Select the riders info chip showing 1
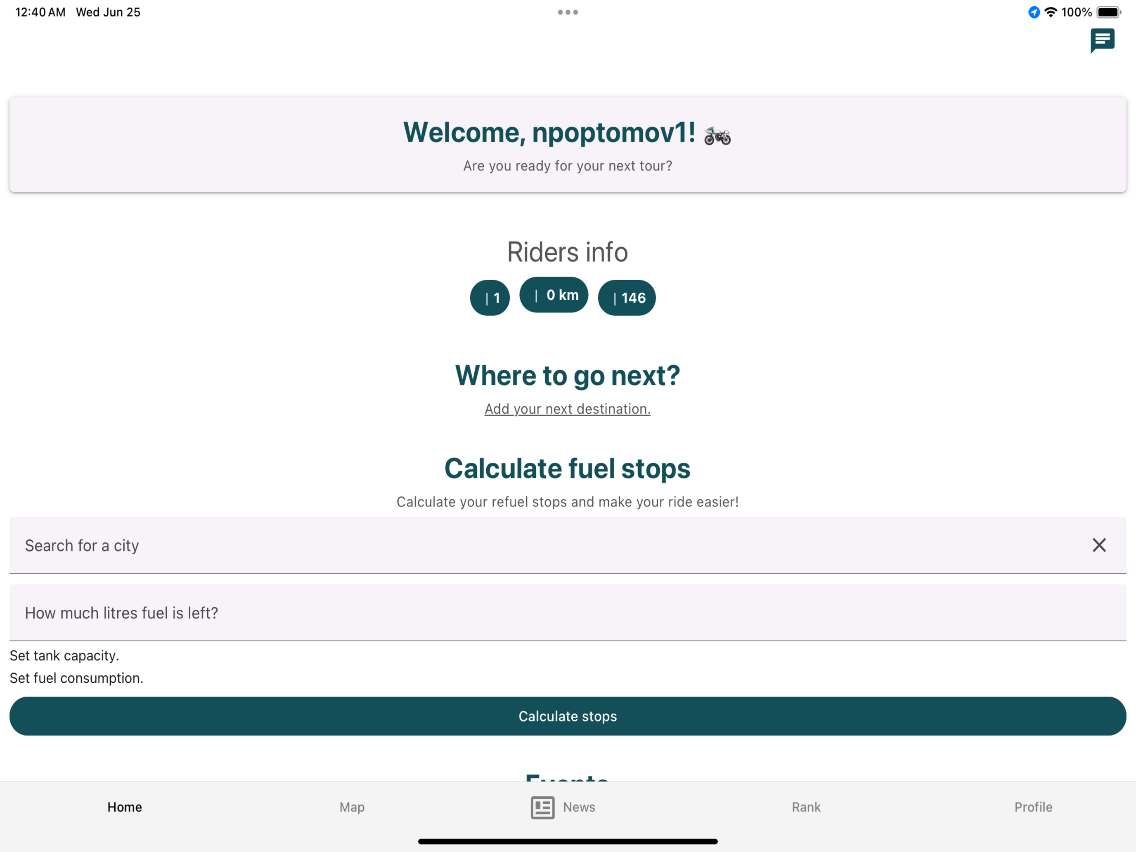 click(490, 298)
